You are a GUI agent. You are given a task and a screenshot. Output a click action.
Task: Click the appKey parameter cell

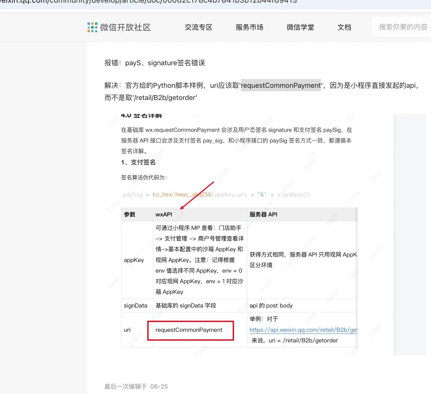pos(137,260)
